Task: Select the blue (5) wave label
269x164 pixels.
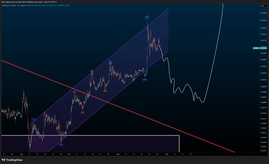Action: [147, 17]
